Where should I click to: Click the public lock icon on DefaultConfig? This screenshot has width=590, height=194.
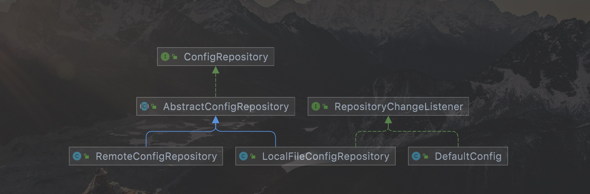pos(425,156)
